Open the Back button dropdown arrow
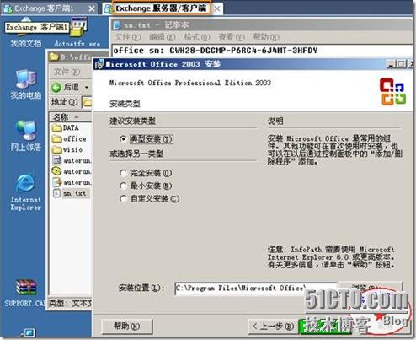Screen dimensions: 416x340 pyautogui.click(x=87, y=88)
